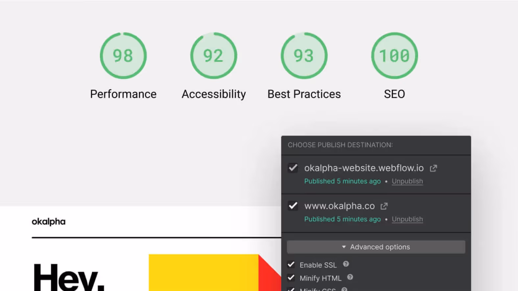Unpublish the okalpha-website.webflow.io site

407,181
